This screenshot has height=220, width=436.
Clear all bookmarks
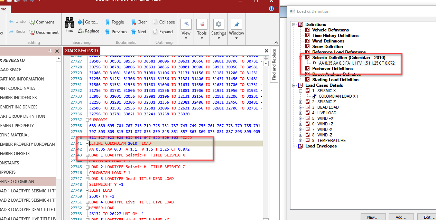[x=139, y=22]
